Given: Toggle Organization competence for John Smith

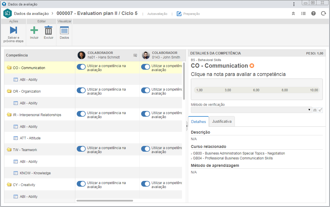Looking at the screenshot, I should 145,90.
